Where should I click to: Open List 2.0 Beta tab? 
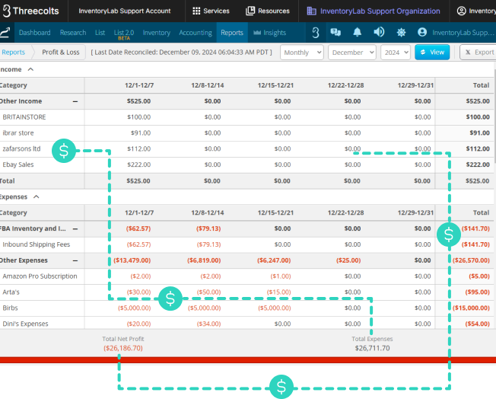click(x=124, y=34)
